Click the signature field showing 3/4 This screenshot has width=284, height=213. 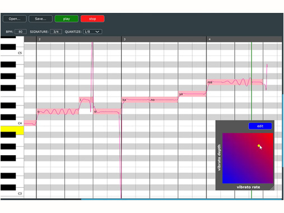point(56,32)
